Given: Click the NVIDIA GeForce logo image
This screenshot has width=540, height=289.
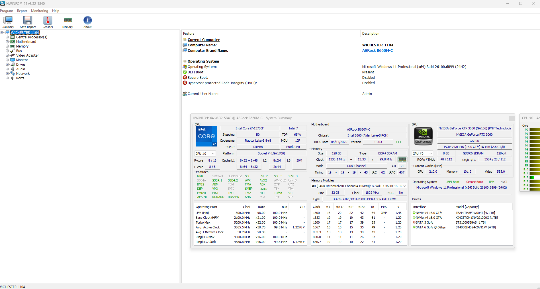Looking at the screenshot, I should click(423, 136).
